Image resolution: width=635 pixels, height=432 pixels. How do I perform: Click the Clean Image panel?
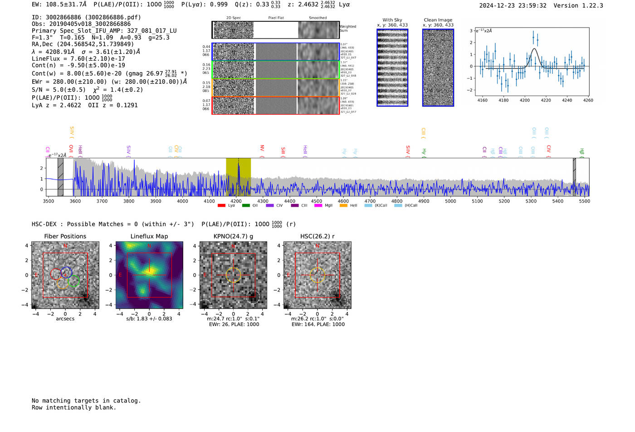pos(438,68)
